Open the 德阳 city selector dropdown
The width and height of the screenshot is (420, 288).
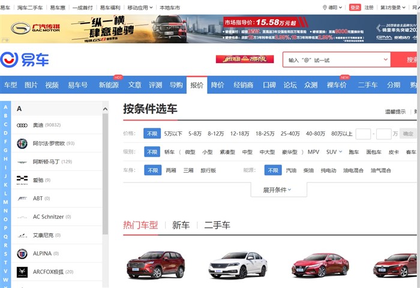click(x=335, y=8)
